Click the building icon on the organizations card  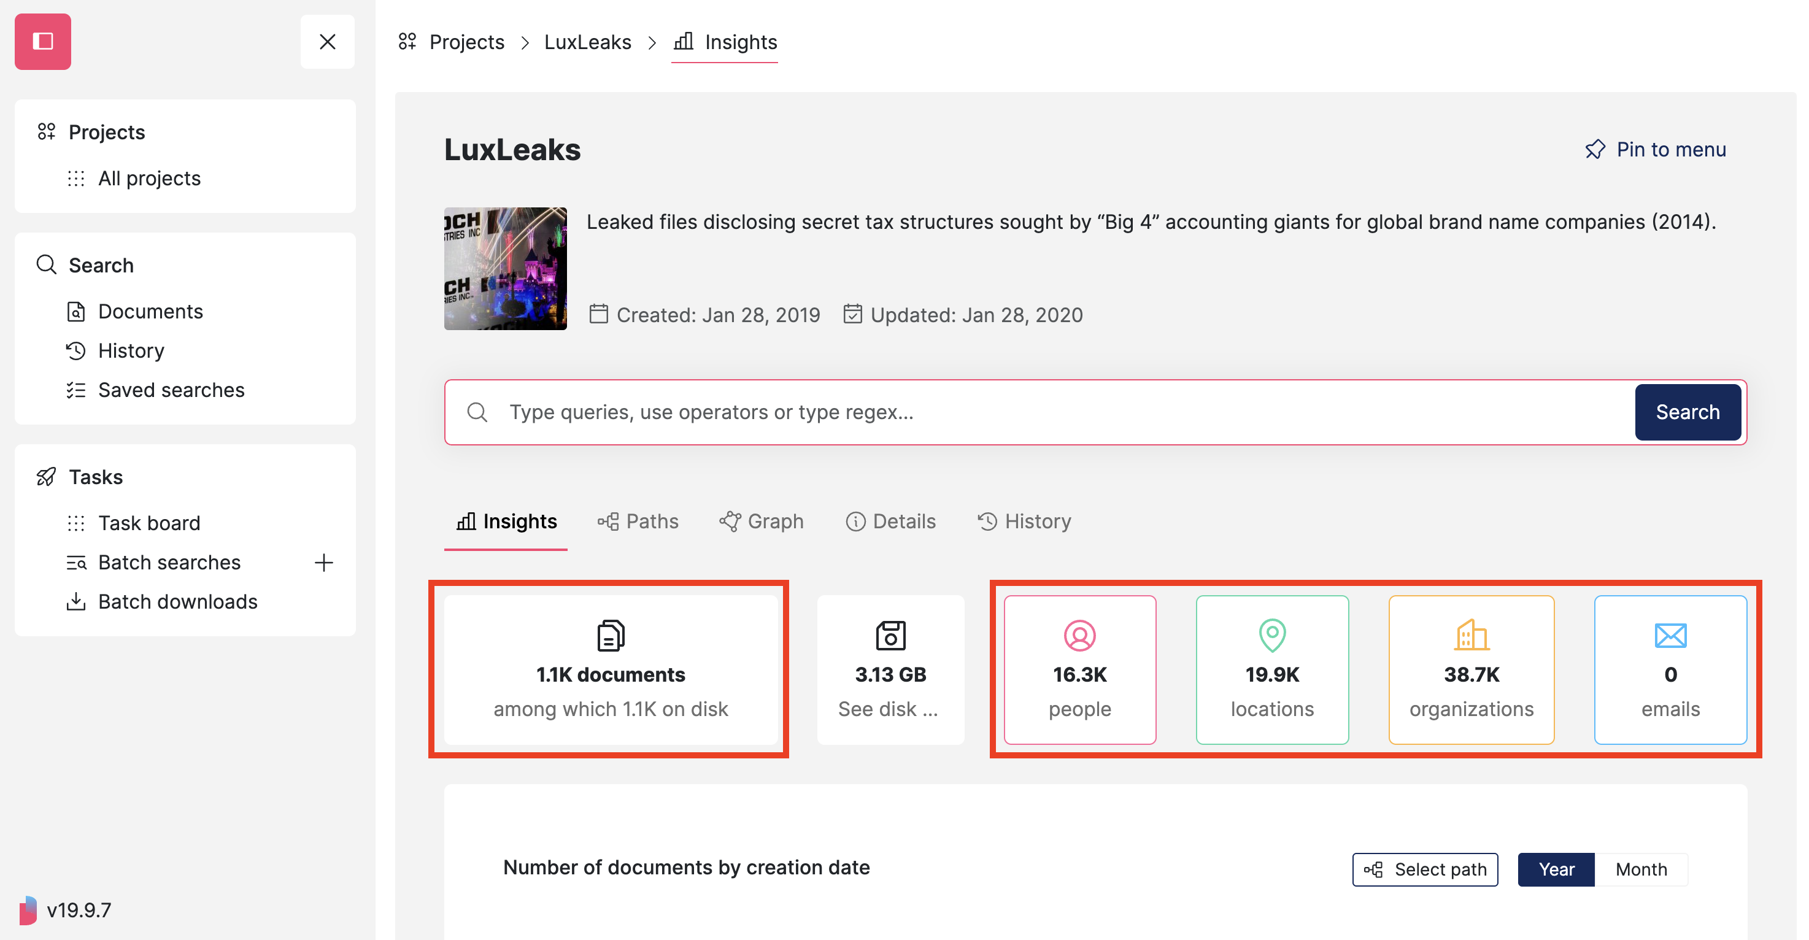point(1471,636)
